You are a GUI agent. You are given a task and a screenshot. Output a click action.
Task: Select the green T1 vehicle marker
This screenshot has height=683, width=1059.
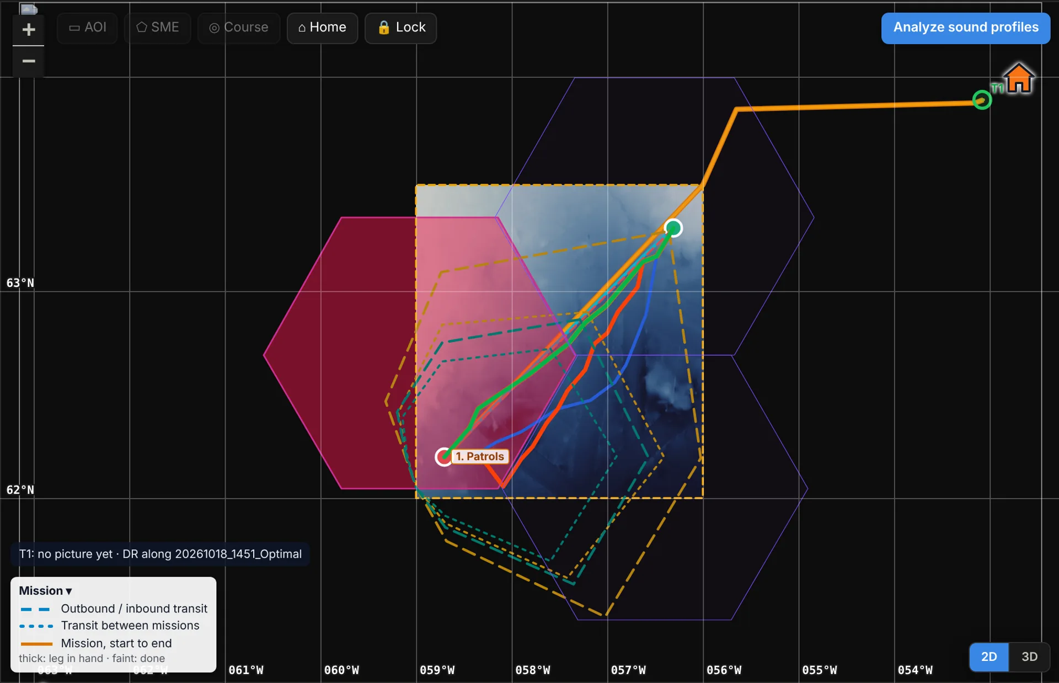click(x=982, y=100)
